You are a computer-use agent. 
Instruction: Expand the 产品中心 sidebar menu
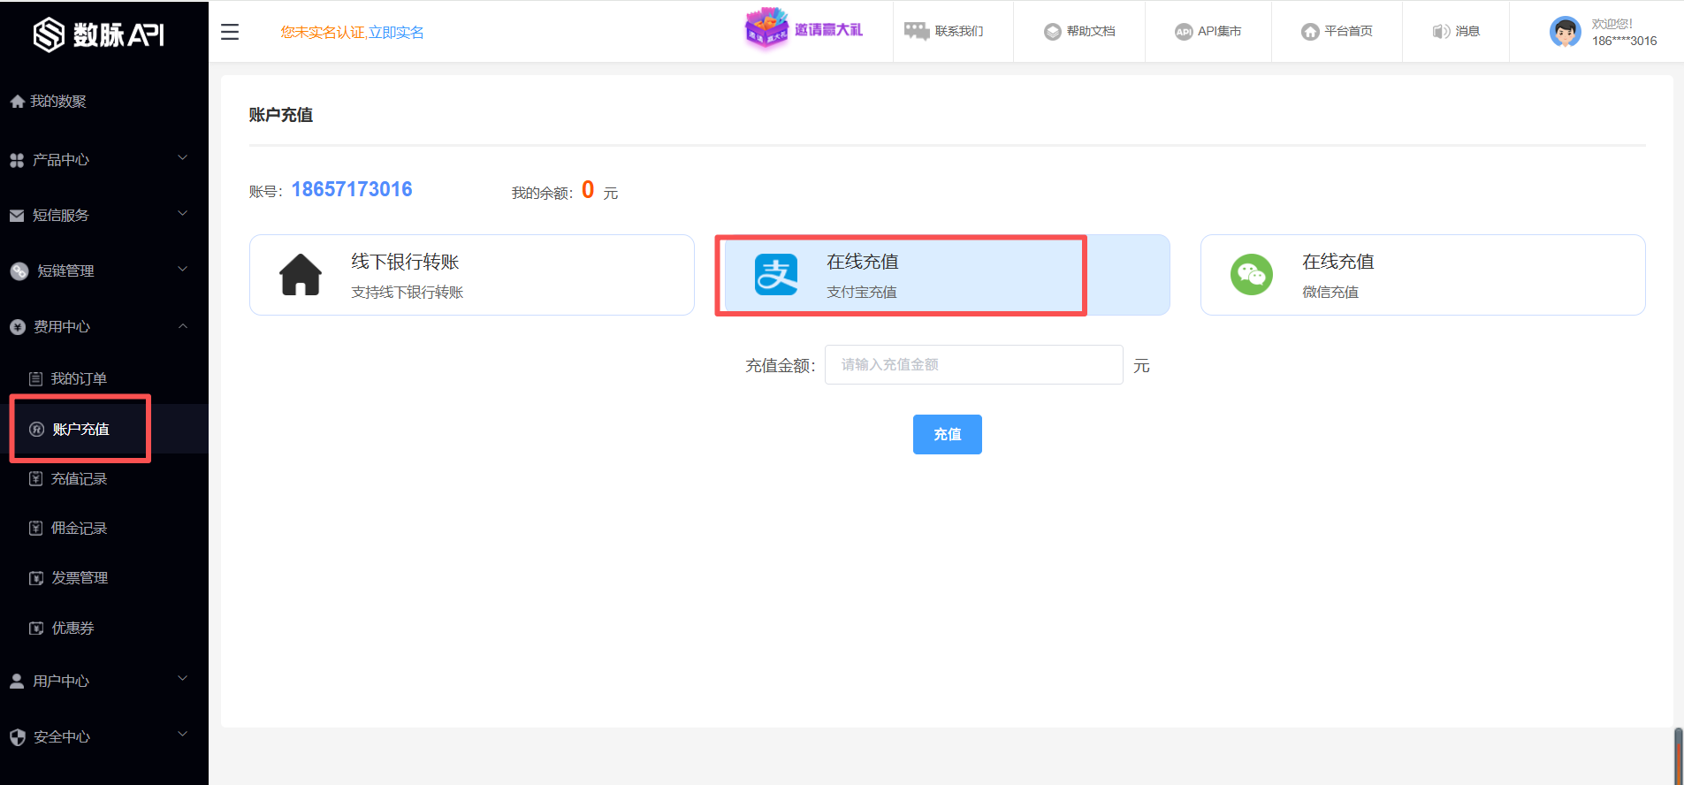click(99, 160)
